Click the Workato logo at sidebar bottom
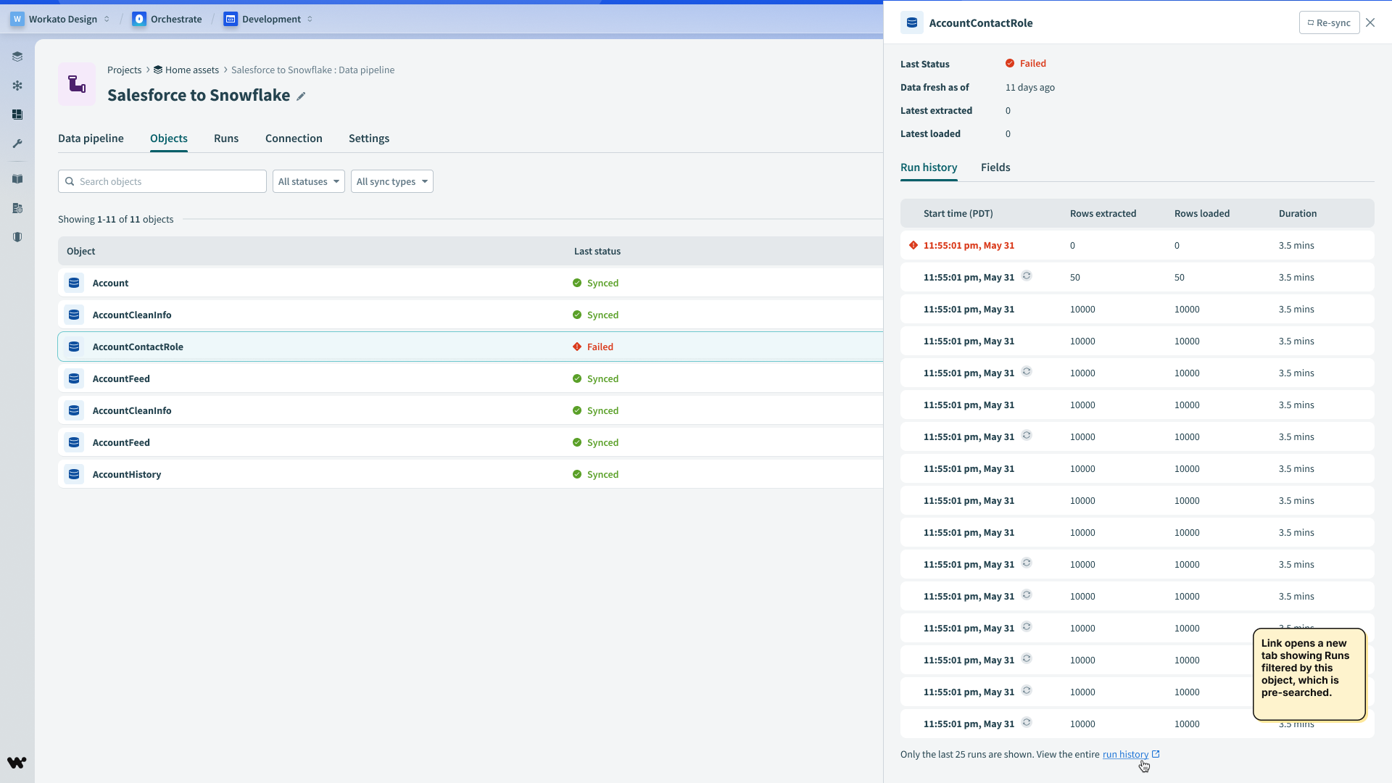This screenshot has width=1392, height=783. pyautogui.click(x=17, y=762)
